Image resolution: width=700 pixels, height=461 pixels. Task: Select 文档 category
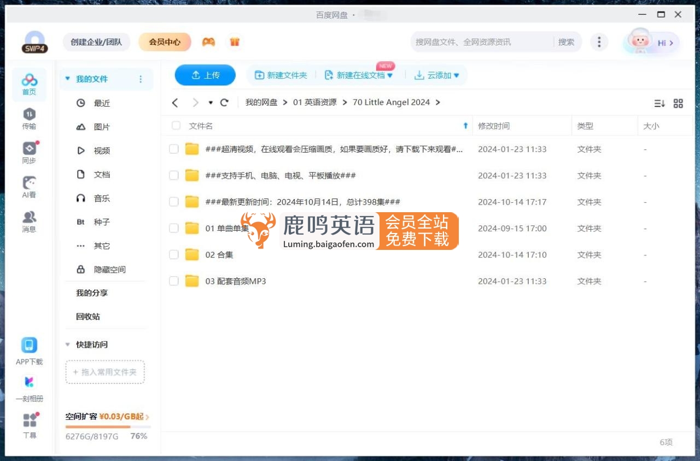click(x=102, y=174)
